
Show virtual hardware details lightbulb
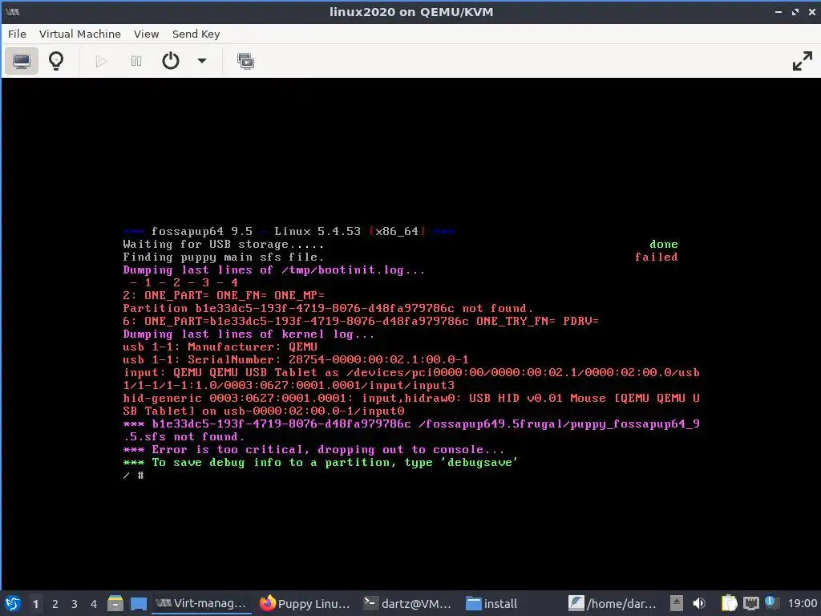(56, 61)
